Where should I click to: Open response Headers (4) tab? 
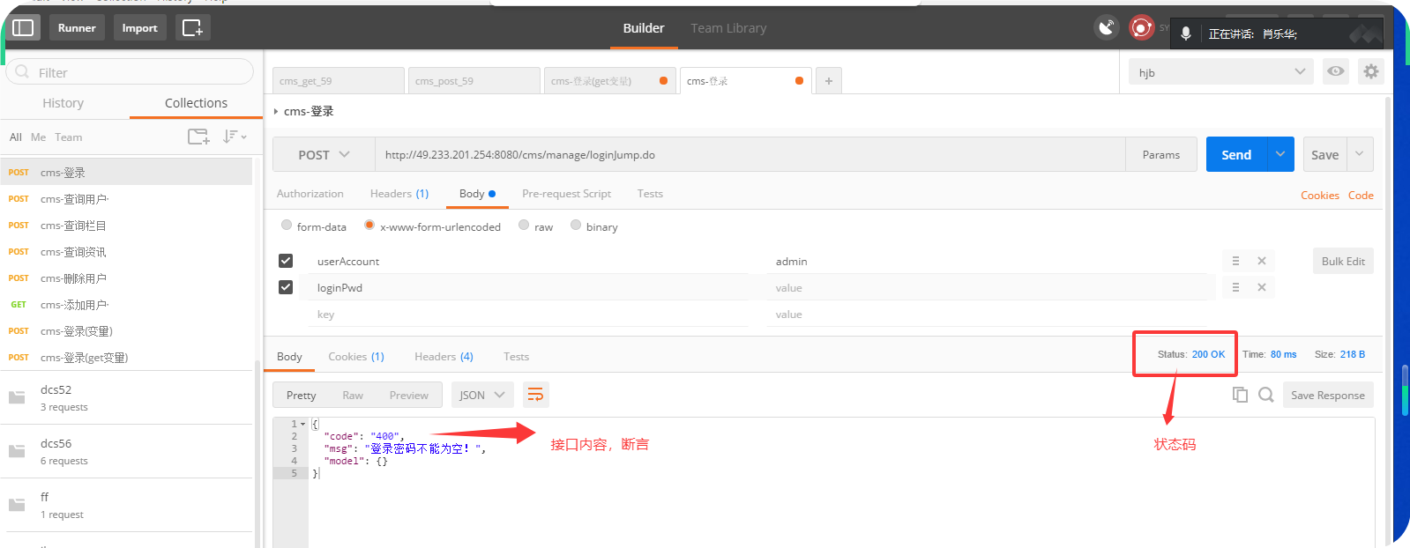(444, 357)
